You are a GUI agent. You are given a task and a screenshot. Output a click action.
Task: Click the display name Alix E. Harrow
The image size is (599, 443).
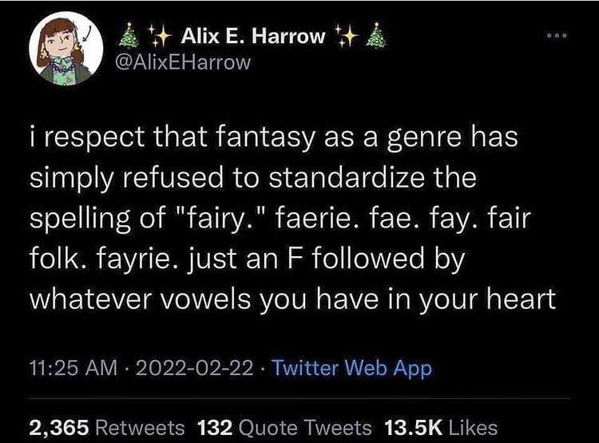click(x=254, y=37)
